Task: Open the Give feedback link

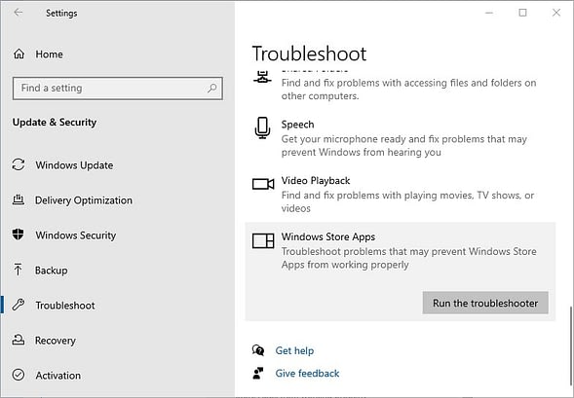Action: click(307, 374)
